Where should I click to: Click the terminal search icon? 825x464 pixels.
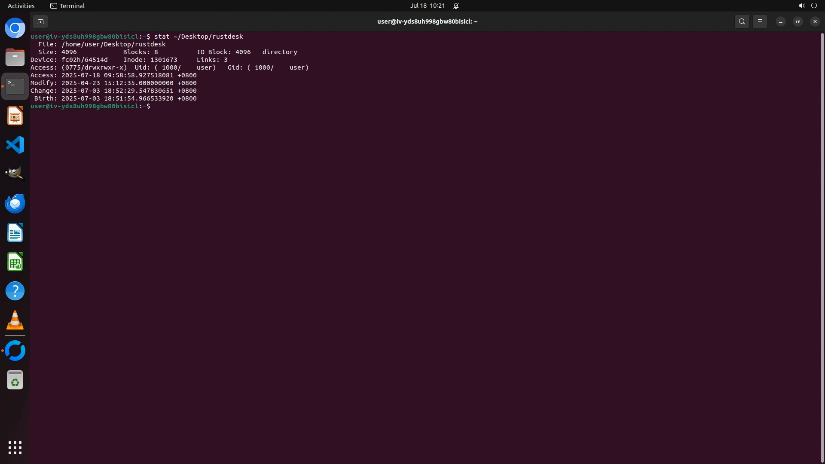tap(742, 21)
